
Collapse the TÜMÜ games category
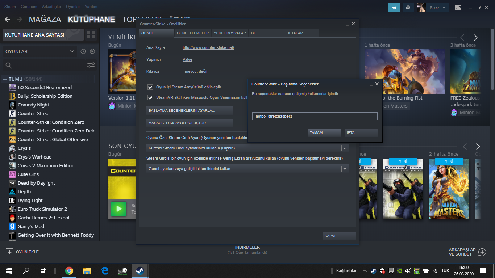tap(5, 79)
